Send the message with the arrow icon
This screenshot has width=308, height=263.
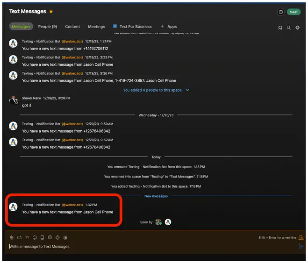tap(301, 247)
